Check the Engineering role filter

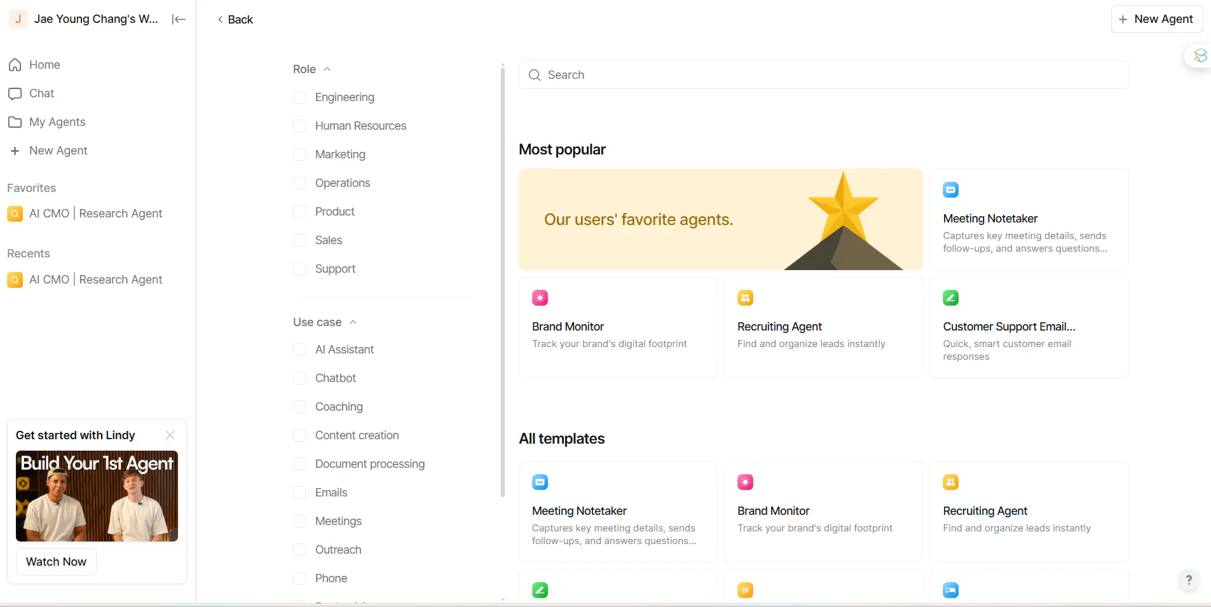(x=299, y=97)
